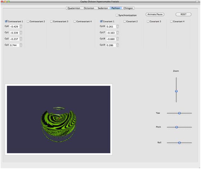
Task: Click the Cp0 stepper arrows
Action: [21, 27]
